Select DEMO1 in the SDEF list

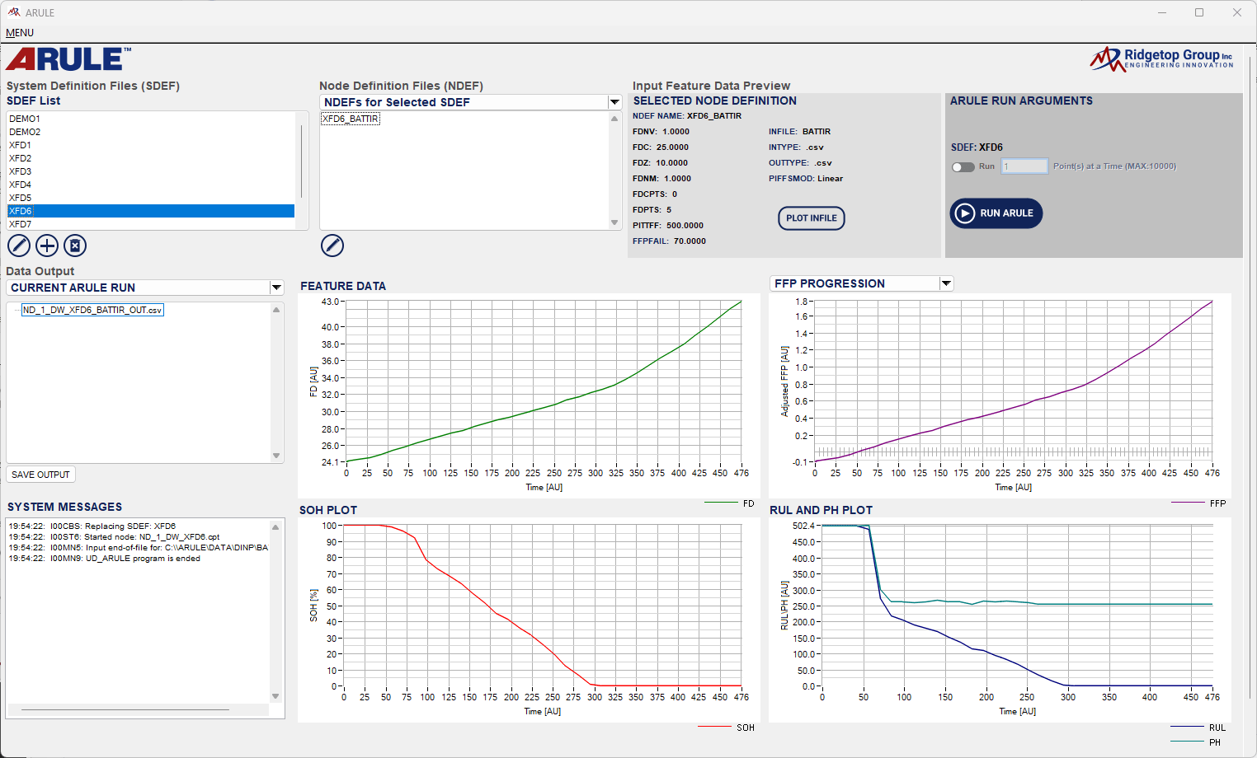pyautogui.click(x=25, y=119)
